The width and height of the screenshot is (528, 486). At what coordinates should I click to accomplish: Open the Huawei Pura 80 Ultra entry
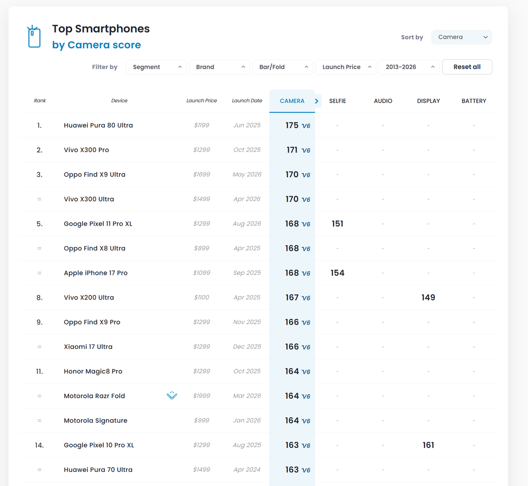click(98, 125)
